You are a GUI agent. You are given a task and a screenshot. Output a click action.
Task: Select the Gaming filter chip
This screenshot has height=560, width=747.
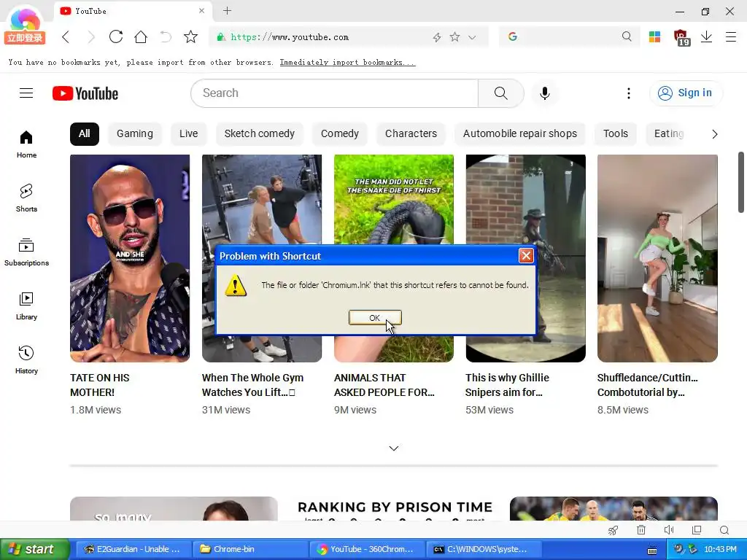tap(135, 134)
